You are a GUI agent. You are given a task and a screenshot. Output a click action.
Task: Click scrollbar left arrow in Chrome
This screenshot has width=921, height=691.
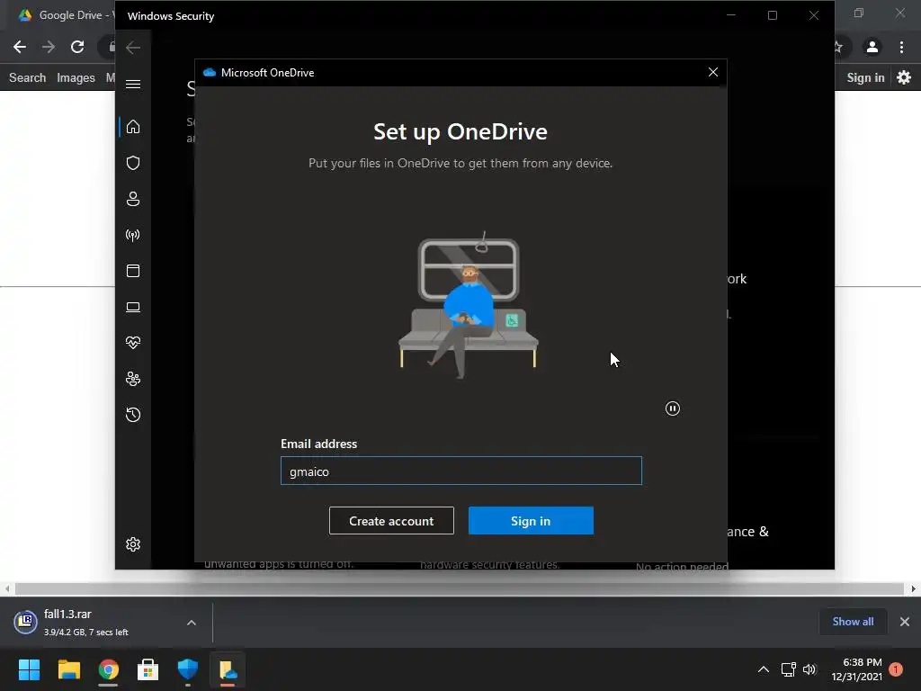(7, 588)
